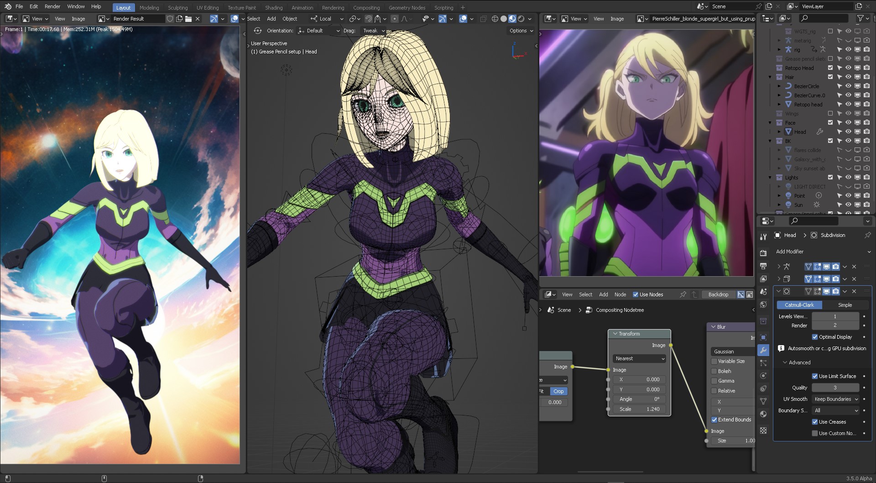Pin the compositing node tree
Viewport: 876px width, 483px height.
coord(683,294)
